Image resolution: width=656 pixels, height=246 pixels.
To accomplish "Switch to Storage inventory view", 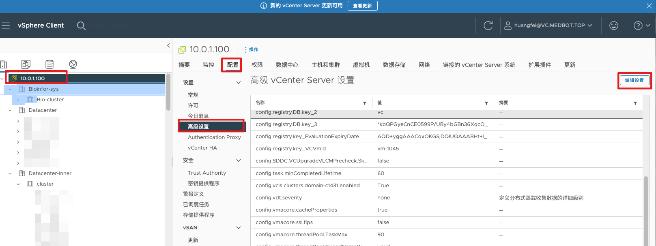I will point(49,64).
